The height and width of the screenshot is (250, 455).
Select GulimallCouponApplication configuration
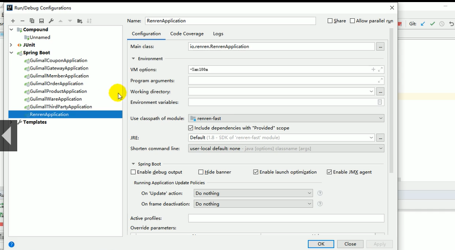pos(58,61)
